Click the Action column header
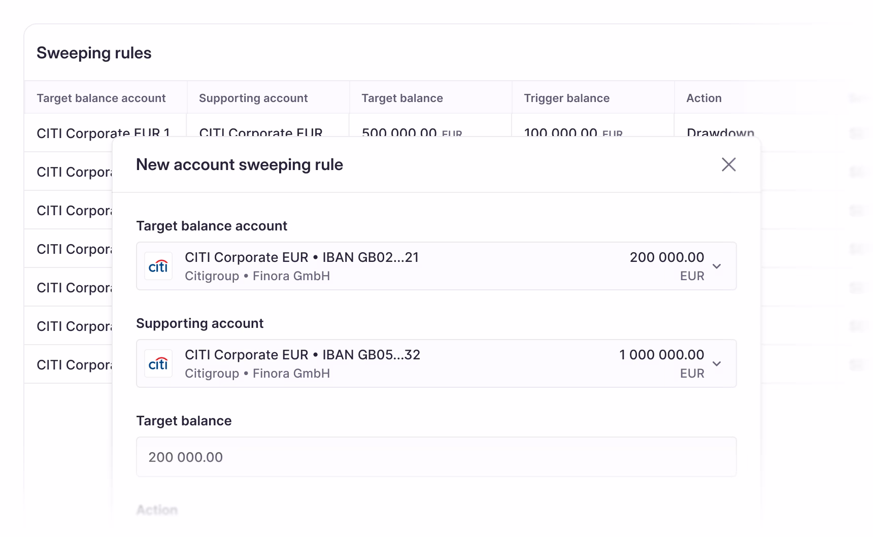Viewport: 873px width, 537px height. tap(703, 98)
